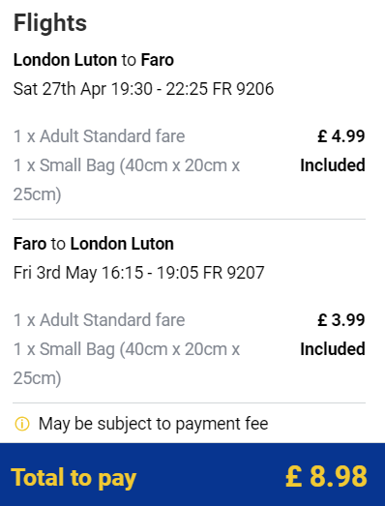Screen dimensions: 385x506
Task: Click the outbound Adult Standard fare line
Action: [99, 135]
